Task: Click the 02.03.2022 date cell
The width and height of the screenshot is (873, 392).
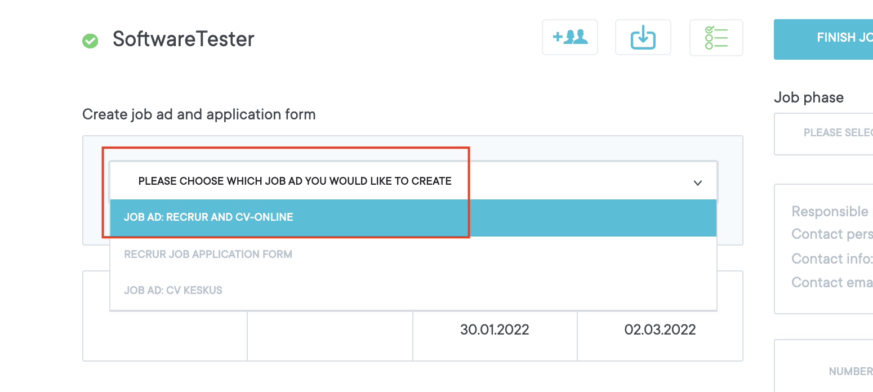Action: pos(660,329)
